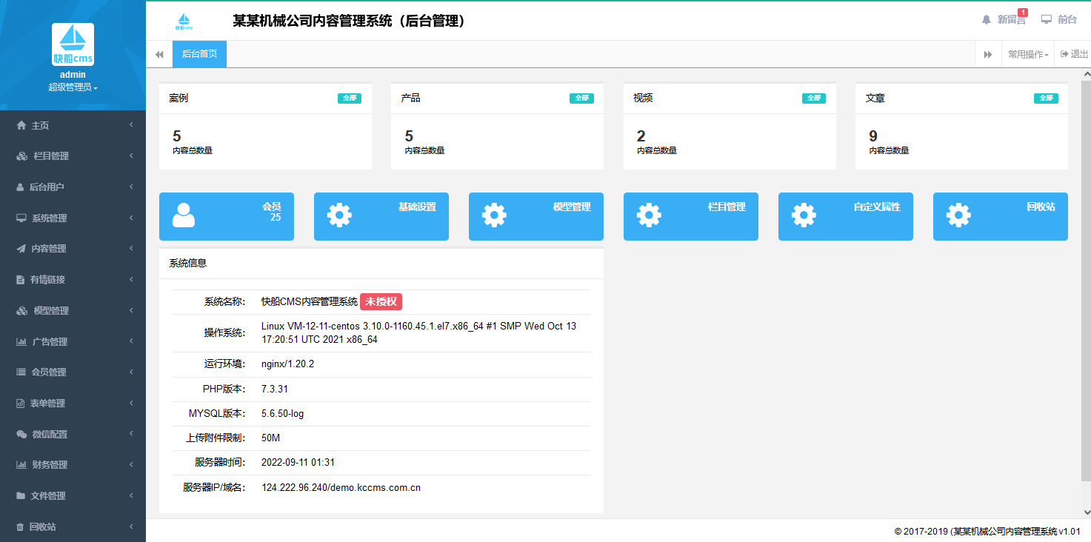Select the 后台首页 tab
This screenshot has height=542, width=1091.
199,54
